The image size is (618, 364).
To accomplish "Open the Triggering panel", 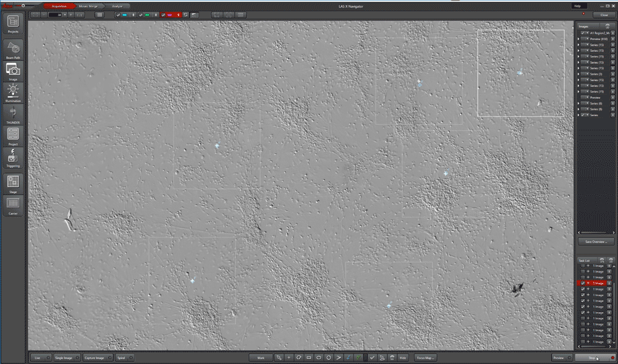I will (x=13, y=158).
